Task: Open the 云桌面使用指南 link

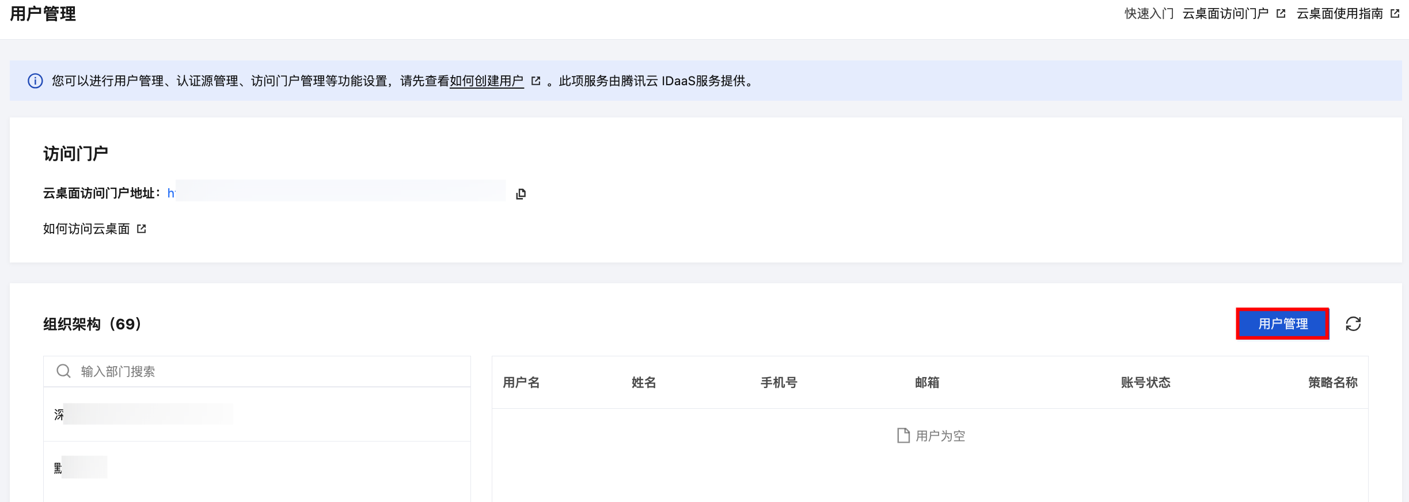Action: [1339, 14]
